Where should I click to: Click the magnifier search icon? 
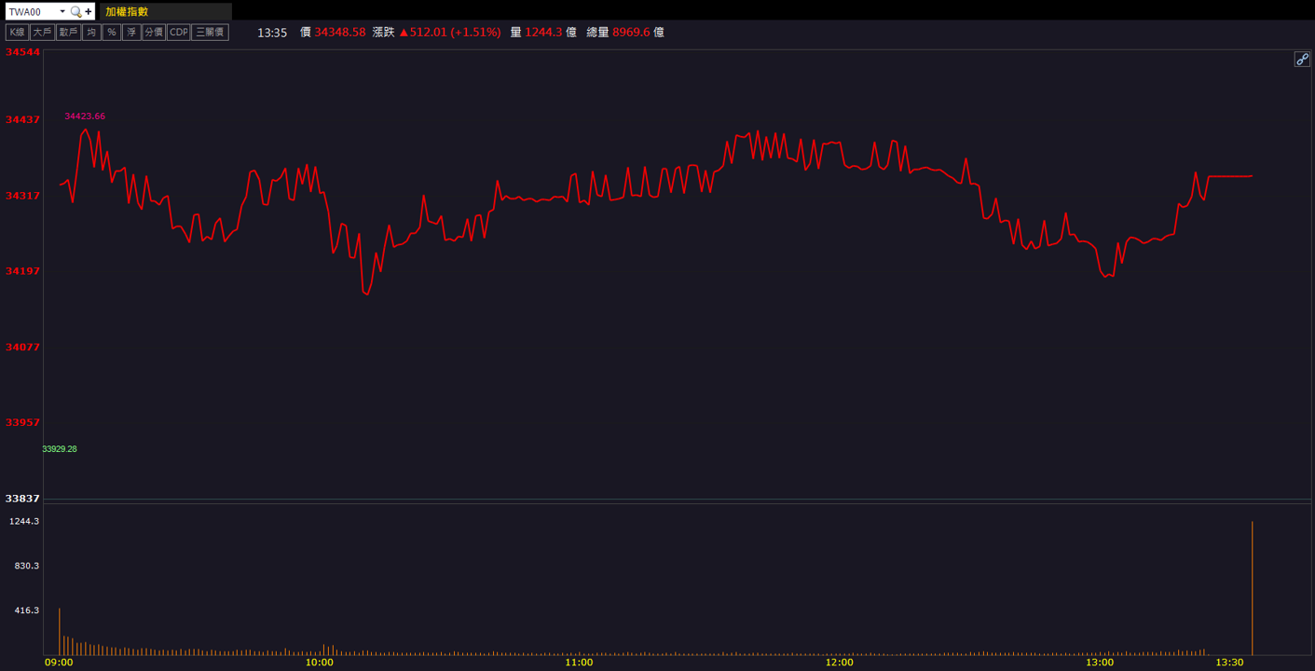pyautogui.click(x=76, y=11)
